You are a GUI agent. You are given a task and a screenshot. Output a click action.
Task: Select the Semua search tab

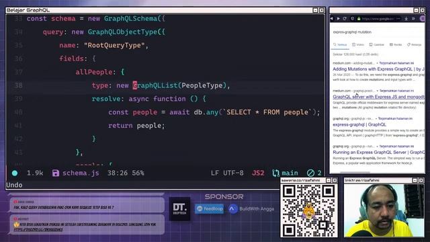point(340,45)
